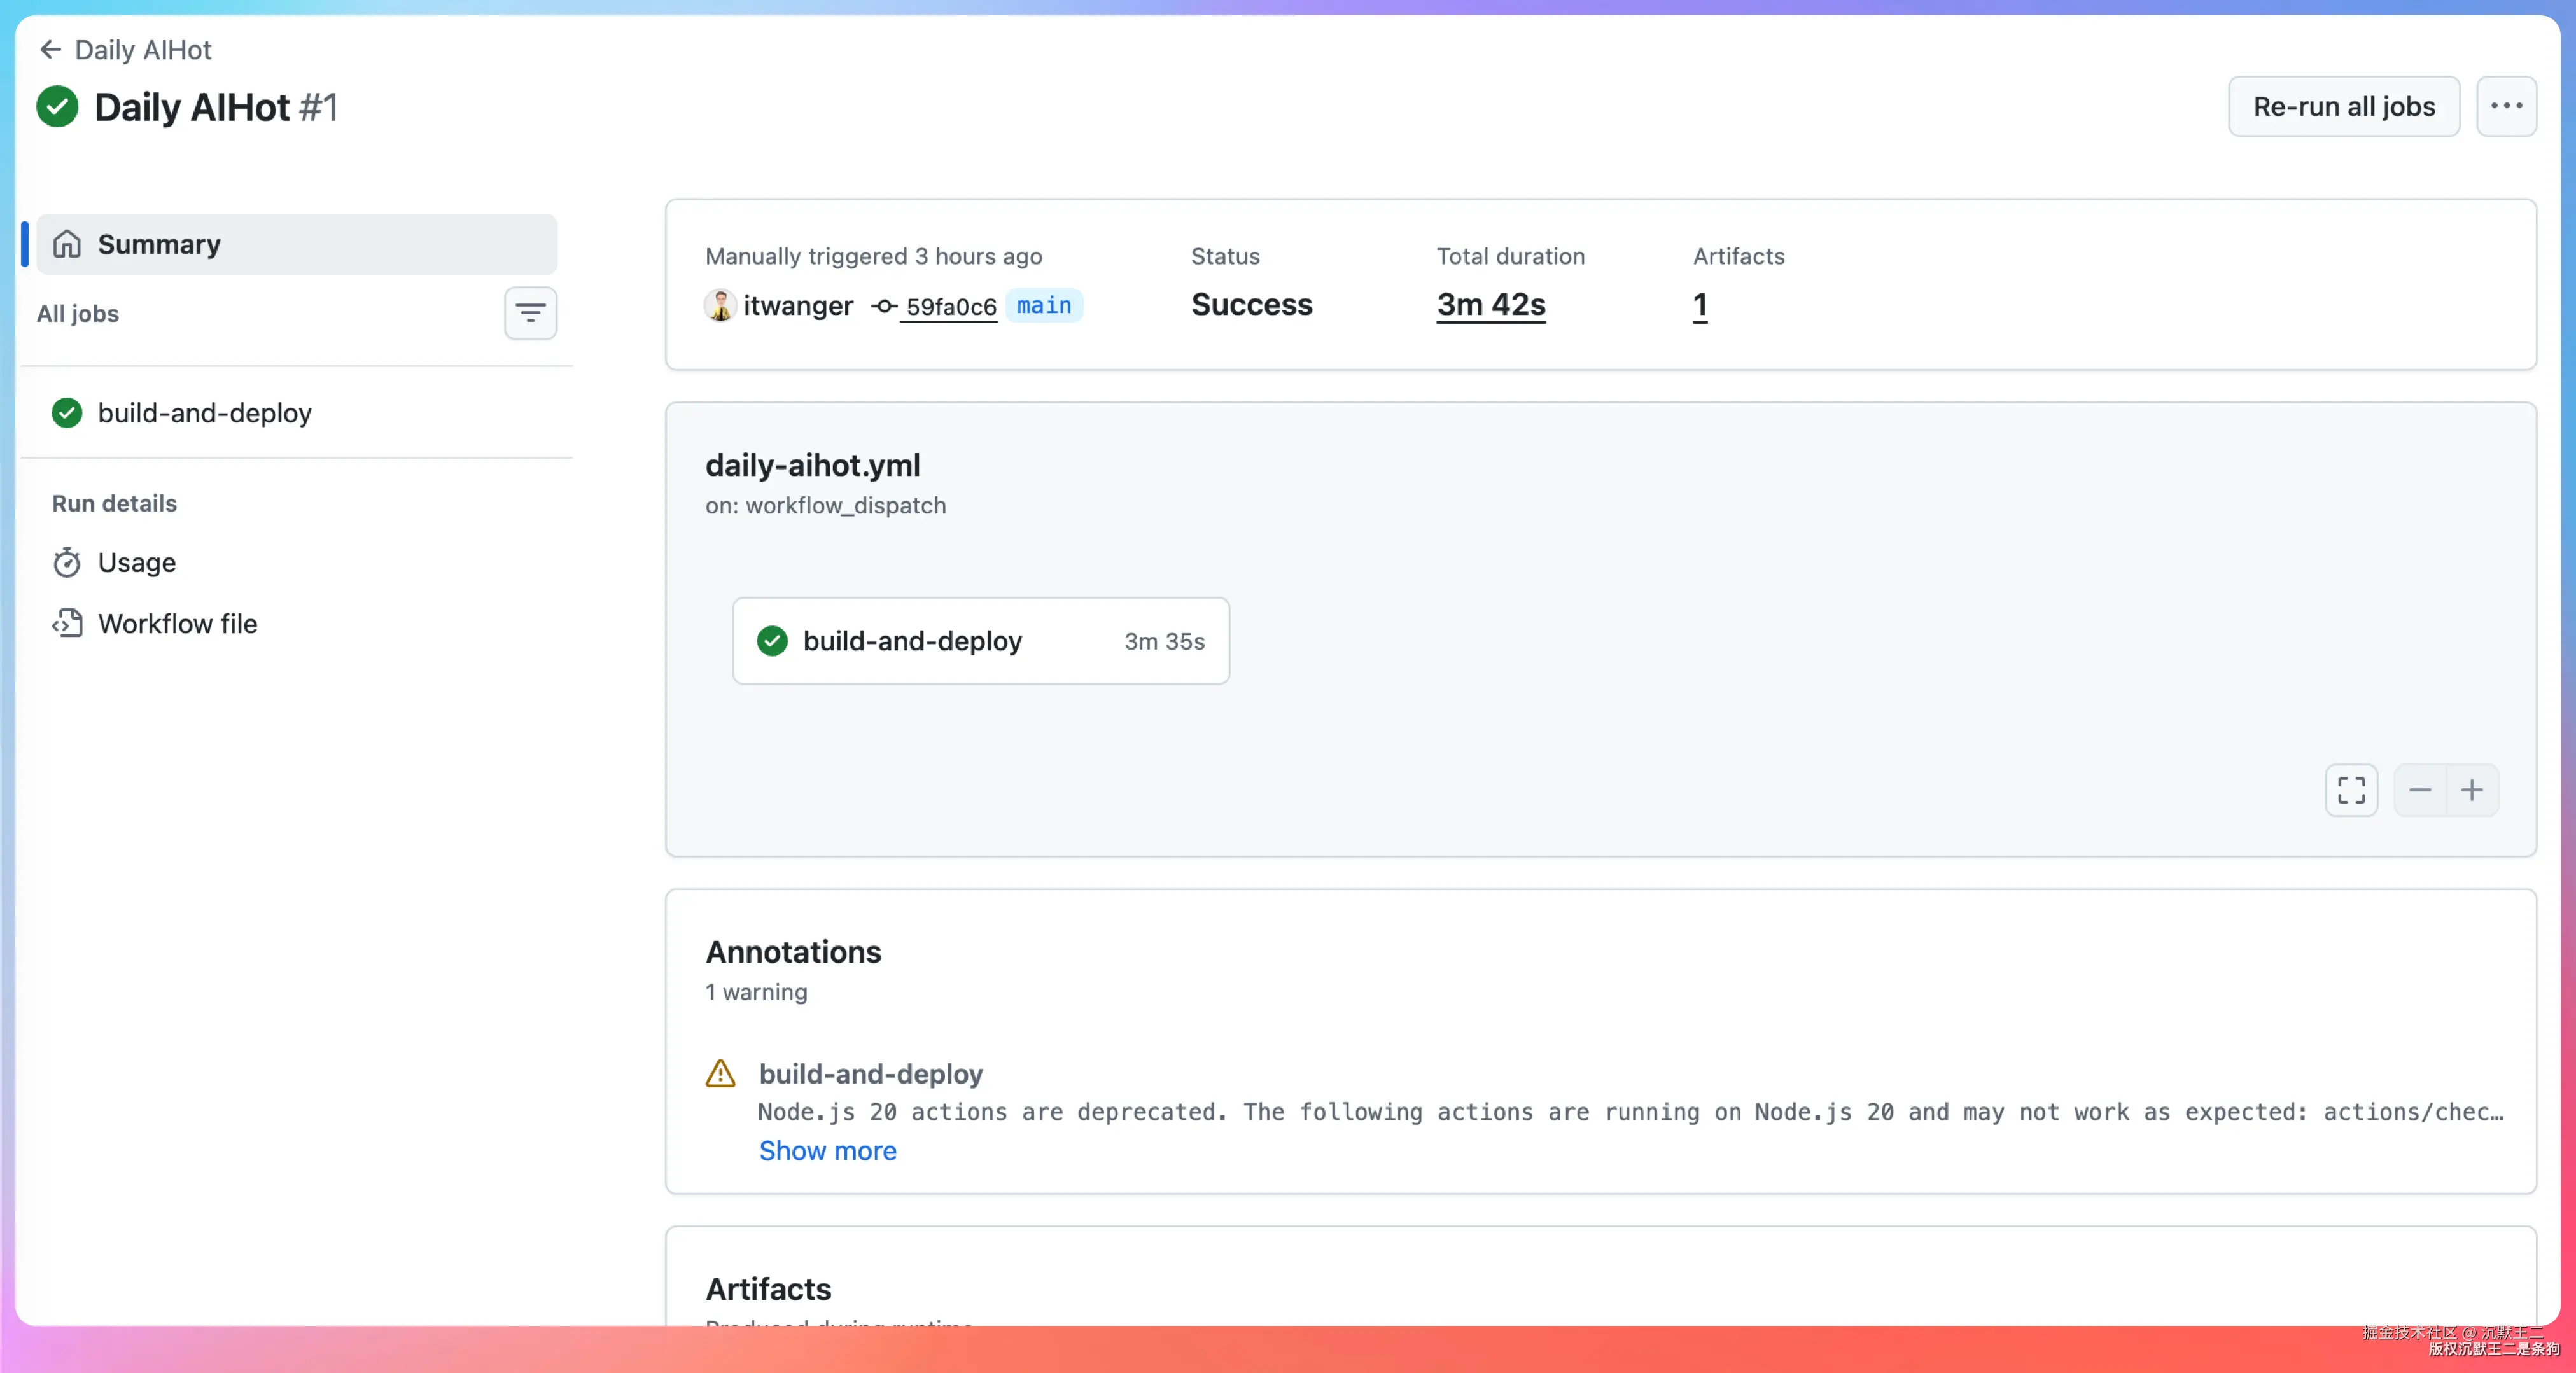Click the annotation warning triangle icon
The width and height of the screenshot is (2576, 1373).
coord(720,1074)
